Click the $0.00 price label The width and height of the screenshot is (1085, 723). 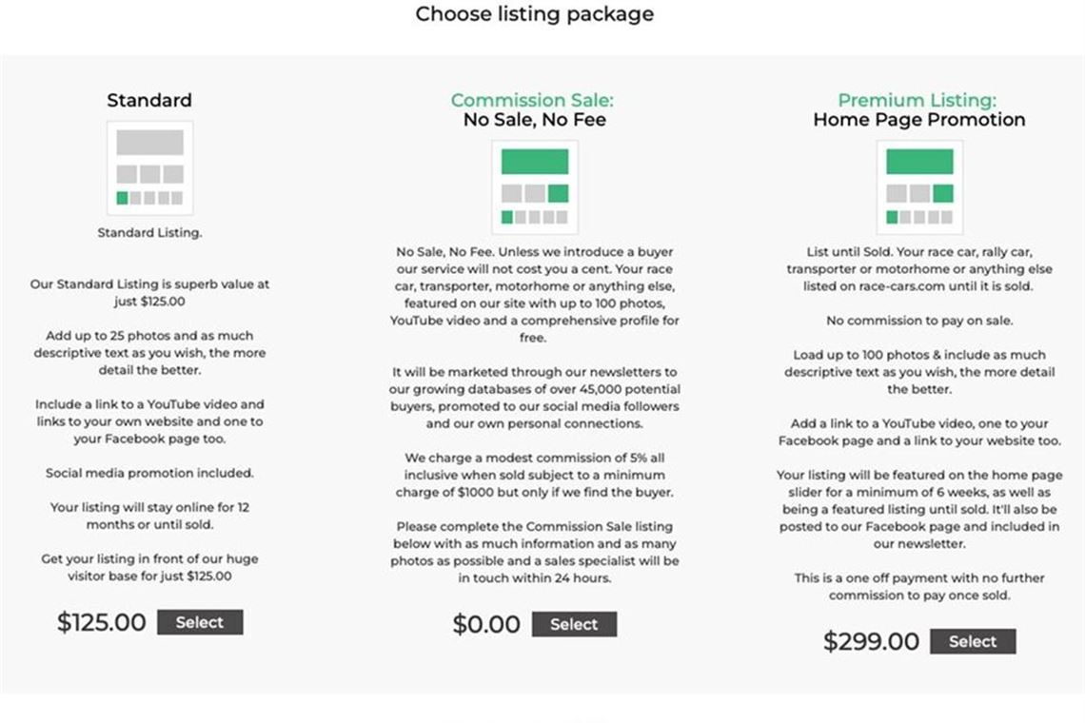tap(486, 624)
